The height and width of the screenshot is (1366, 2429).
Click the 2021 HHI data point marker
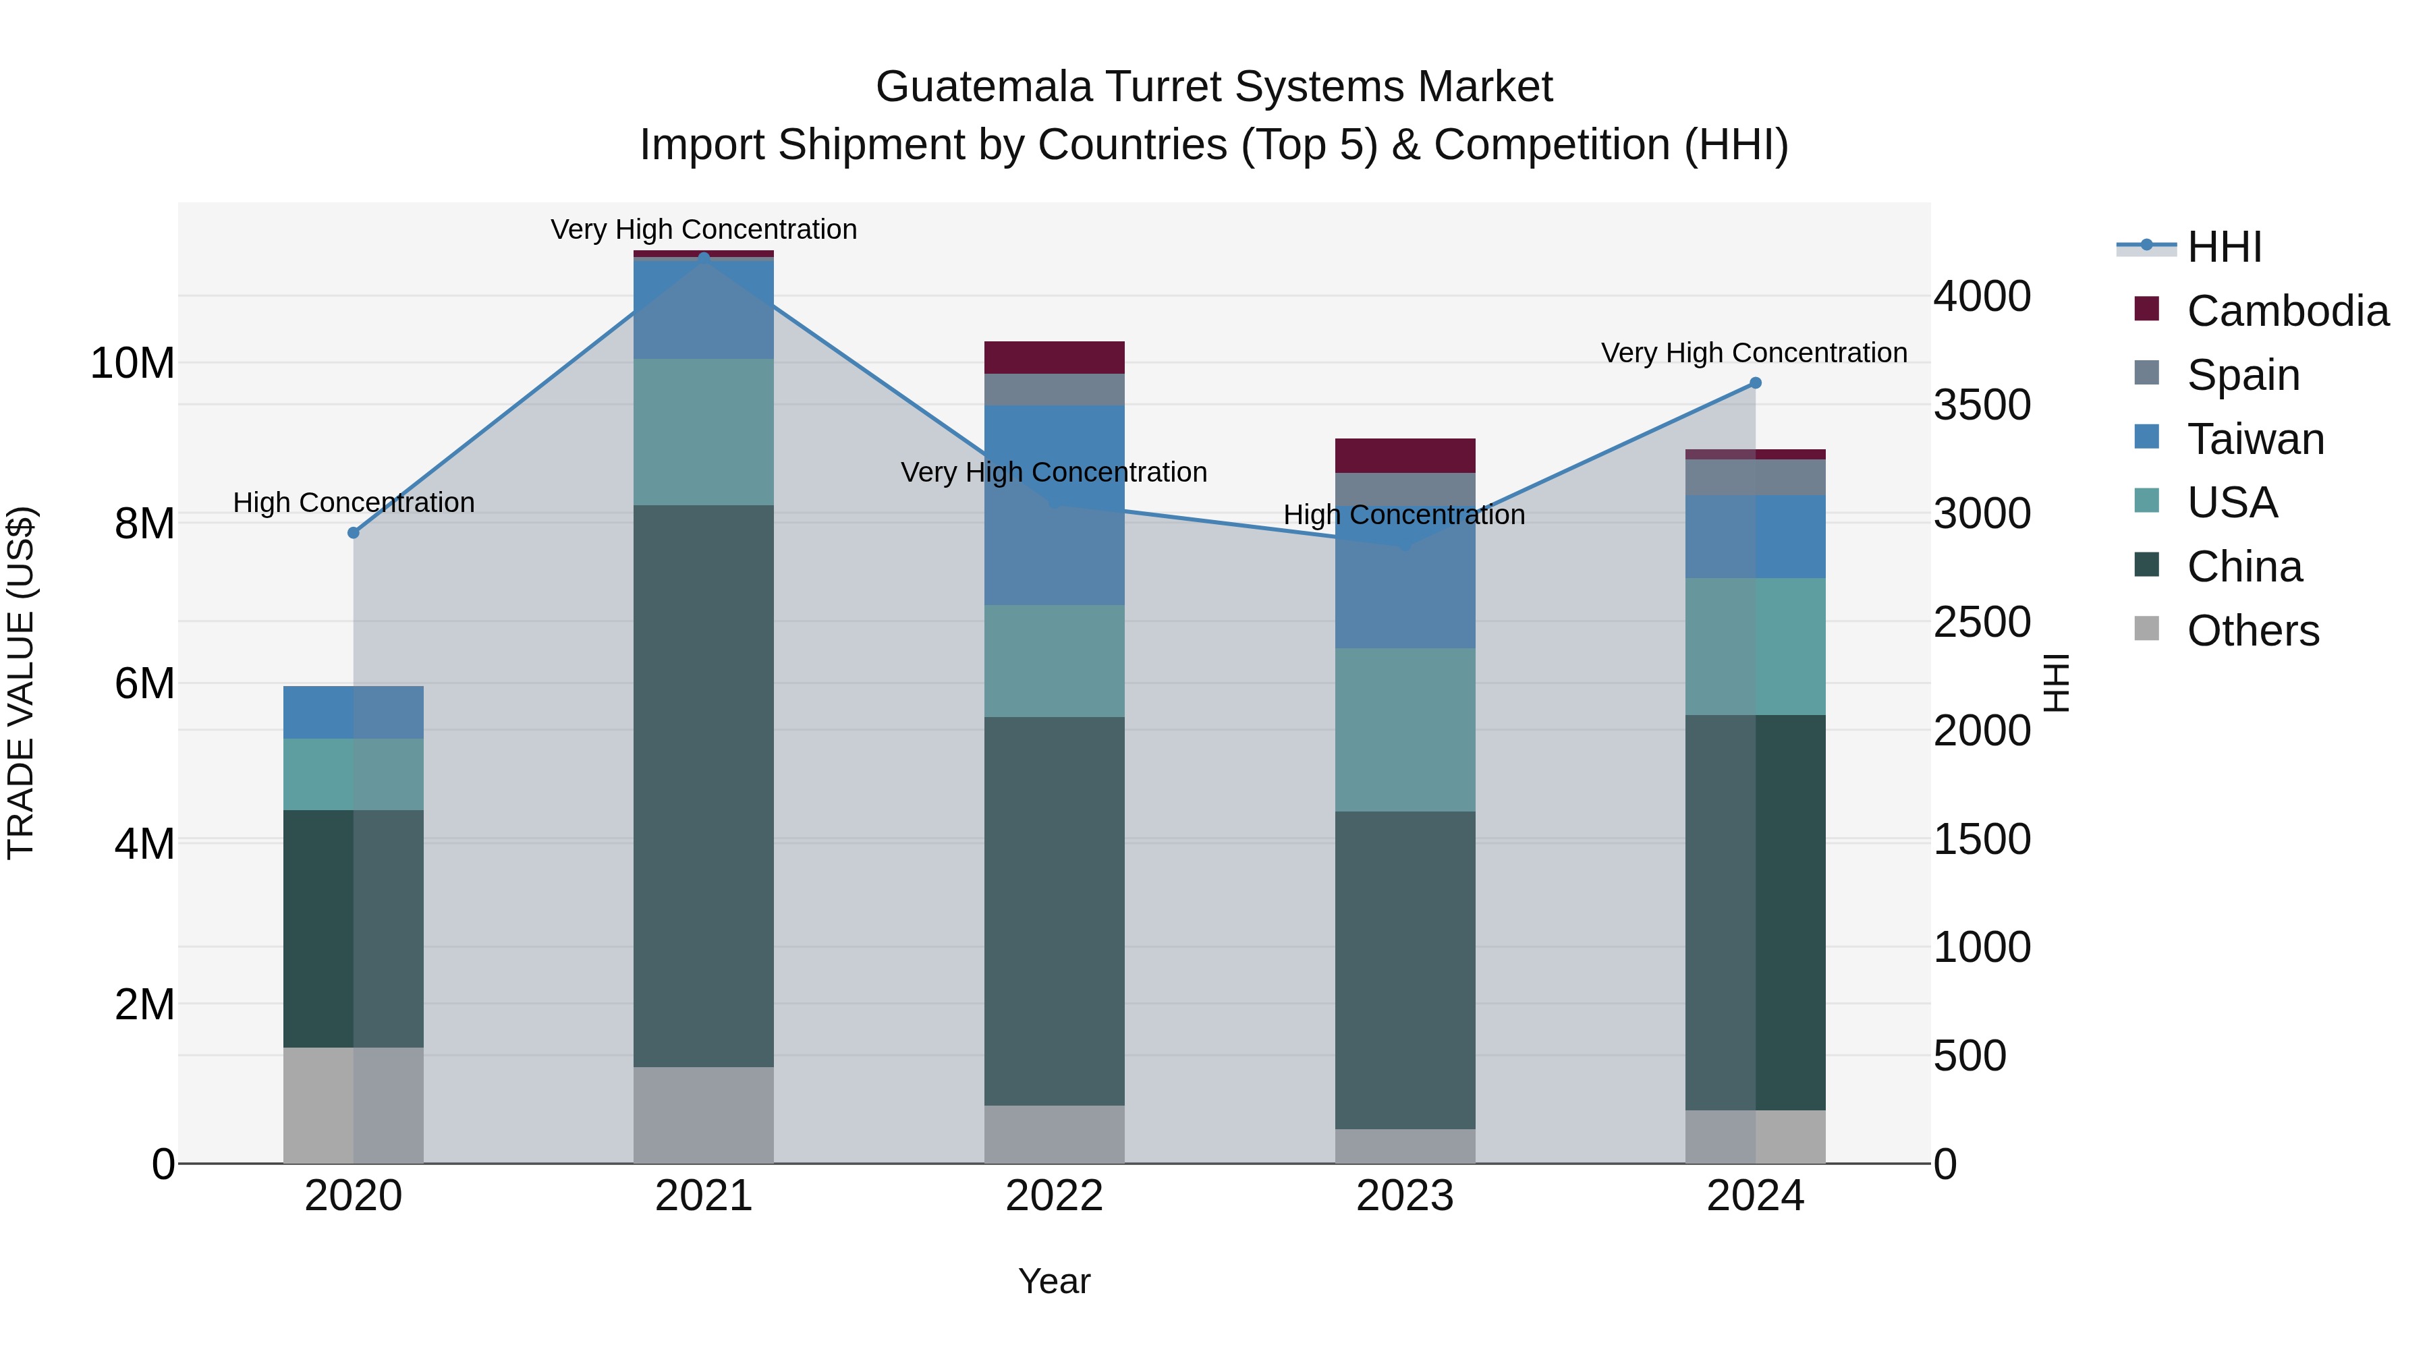pos(704,258)
